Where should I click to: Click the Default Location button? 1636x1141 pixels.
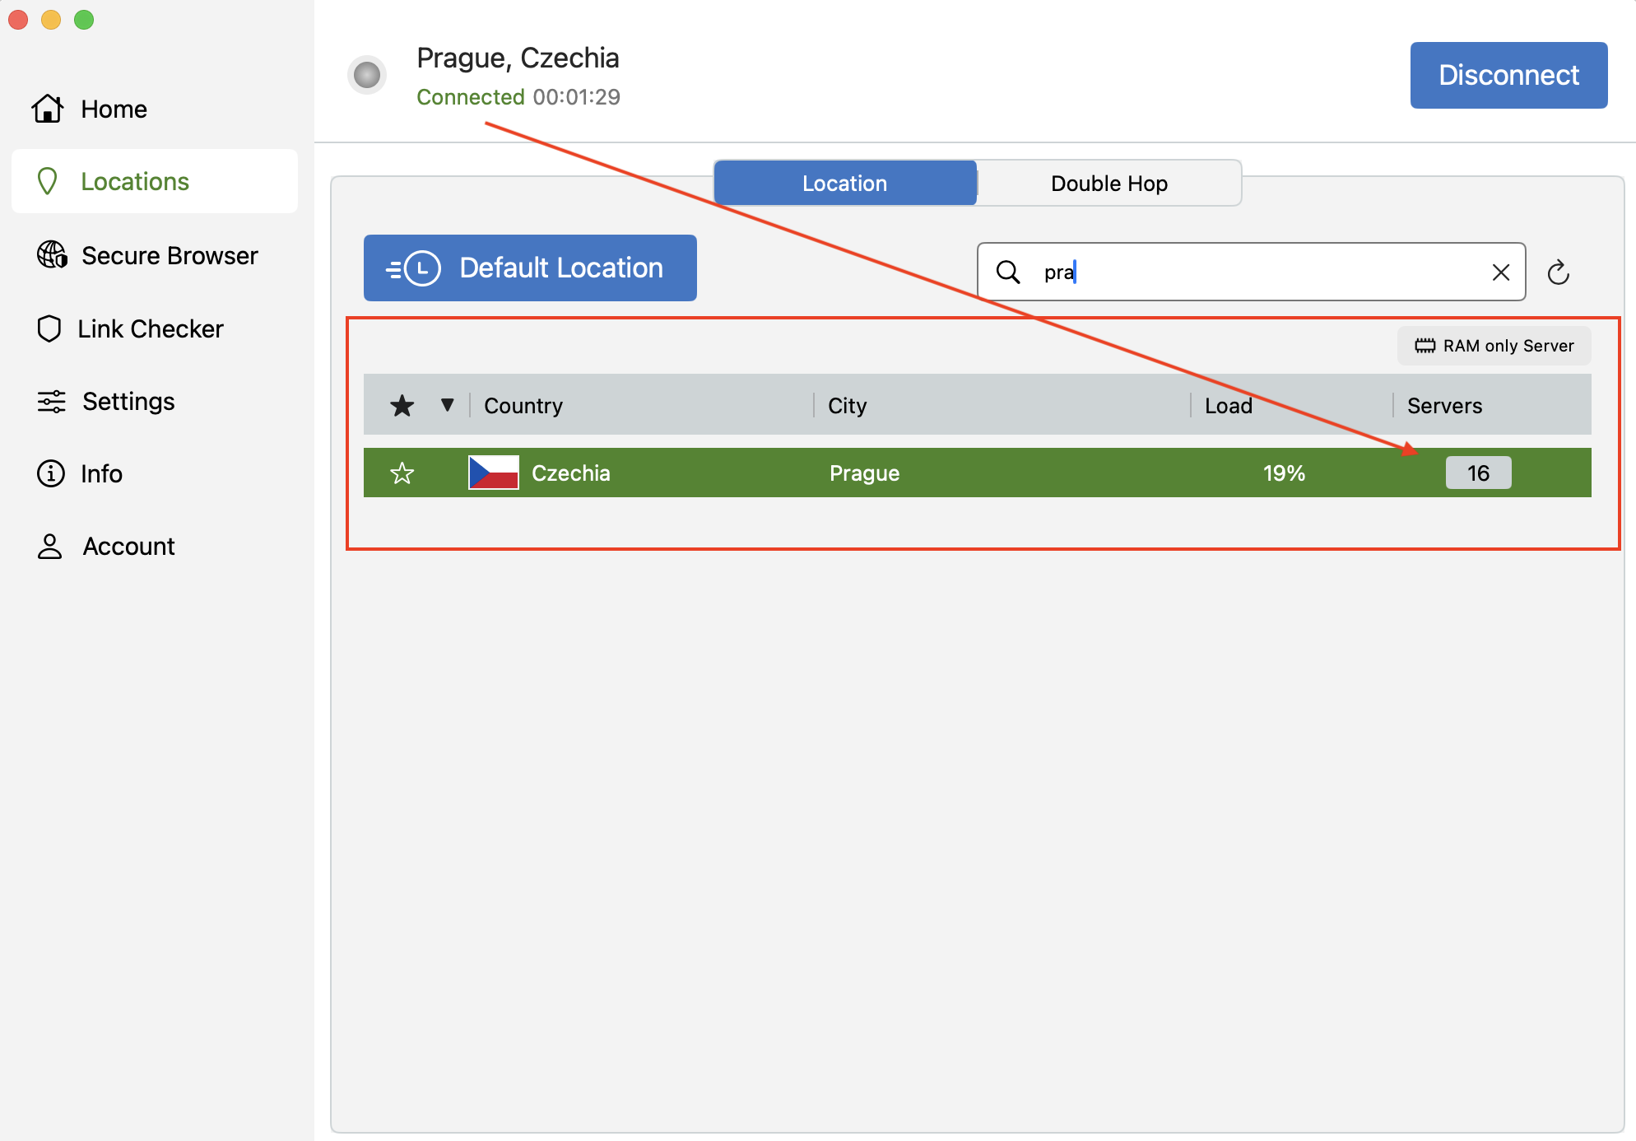point(530,268)
